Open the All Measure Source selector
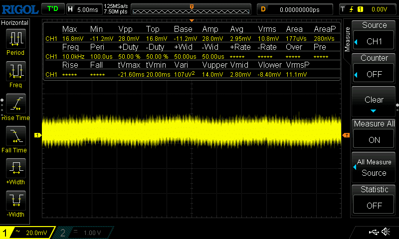The height and width of the screenshot is (239, 399). tap(374, 167)
